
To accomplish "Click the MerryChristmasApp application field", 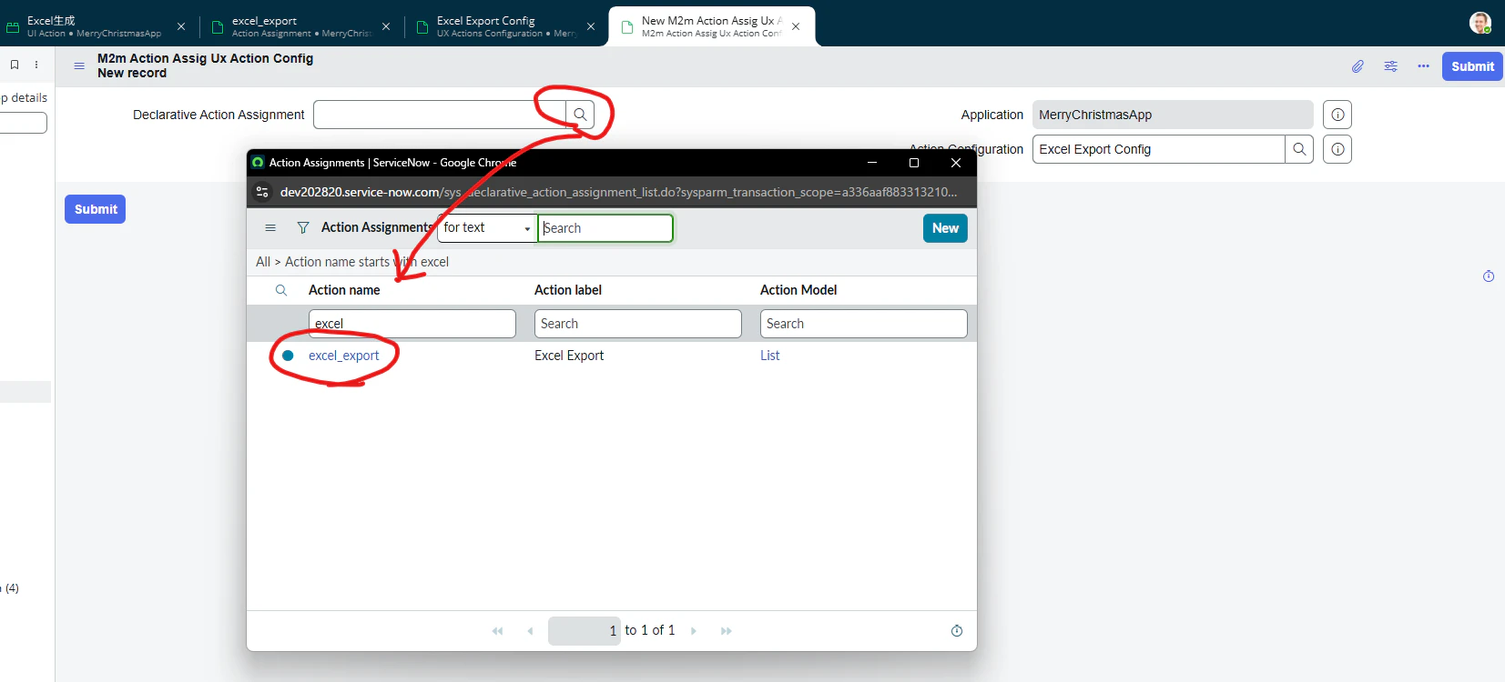I will pos(1173,115).
